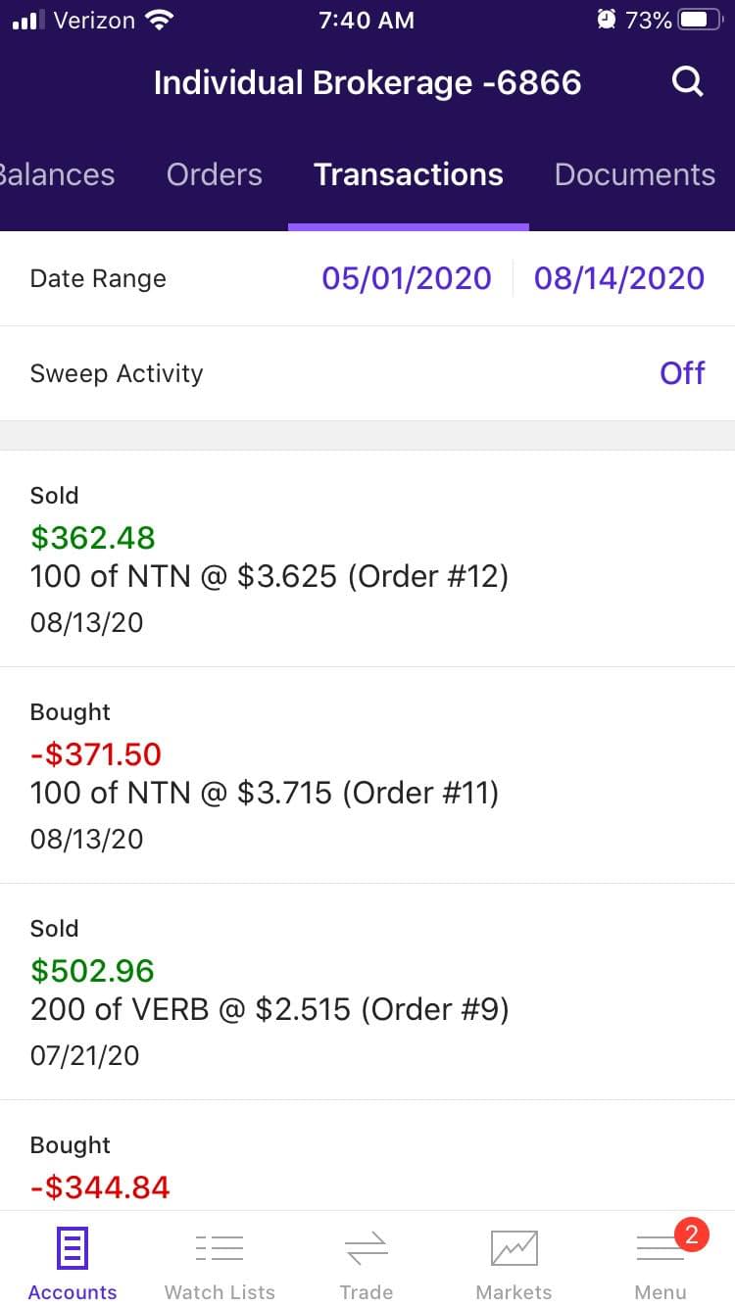The height and width of the screenshot is (1307, 735).
Task: Open the Menu hamburger icon
Action: 659,1250
